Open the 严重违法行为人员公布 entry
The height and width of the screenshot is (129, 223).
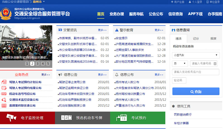point(130,106)
